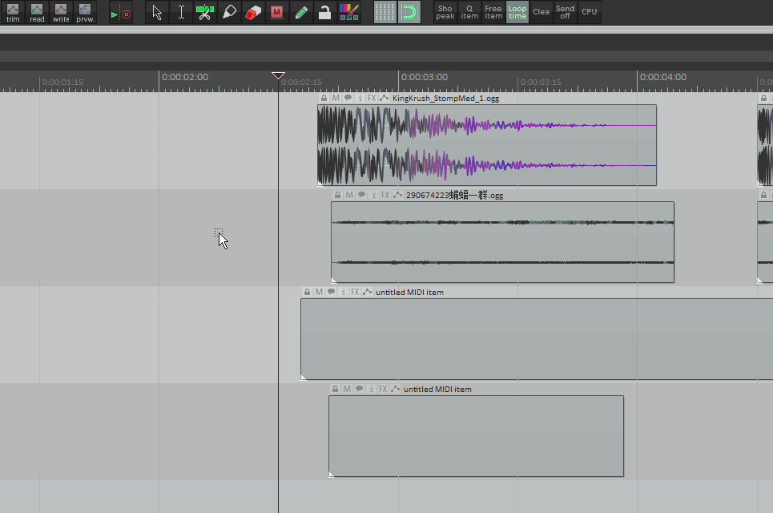Set automation mode to trim

pyautogui.click(x=13, y=12)
